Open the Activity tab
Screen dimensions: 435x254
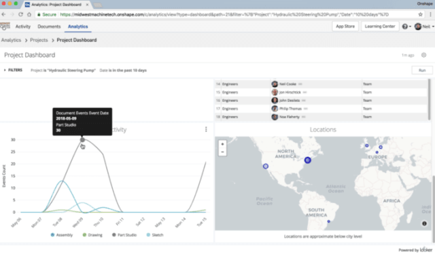pyautogui.click(x=23, y=26)
